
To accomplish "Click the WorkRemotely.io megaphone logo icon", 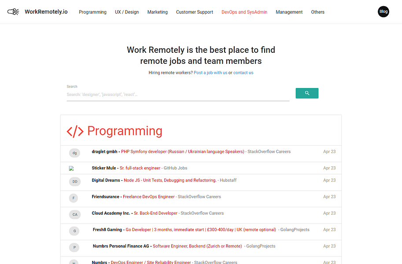I will pos(13,12).
